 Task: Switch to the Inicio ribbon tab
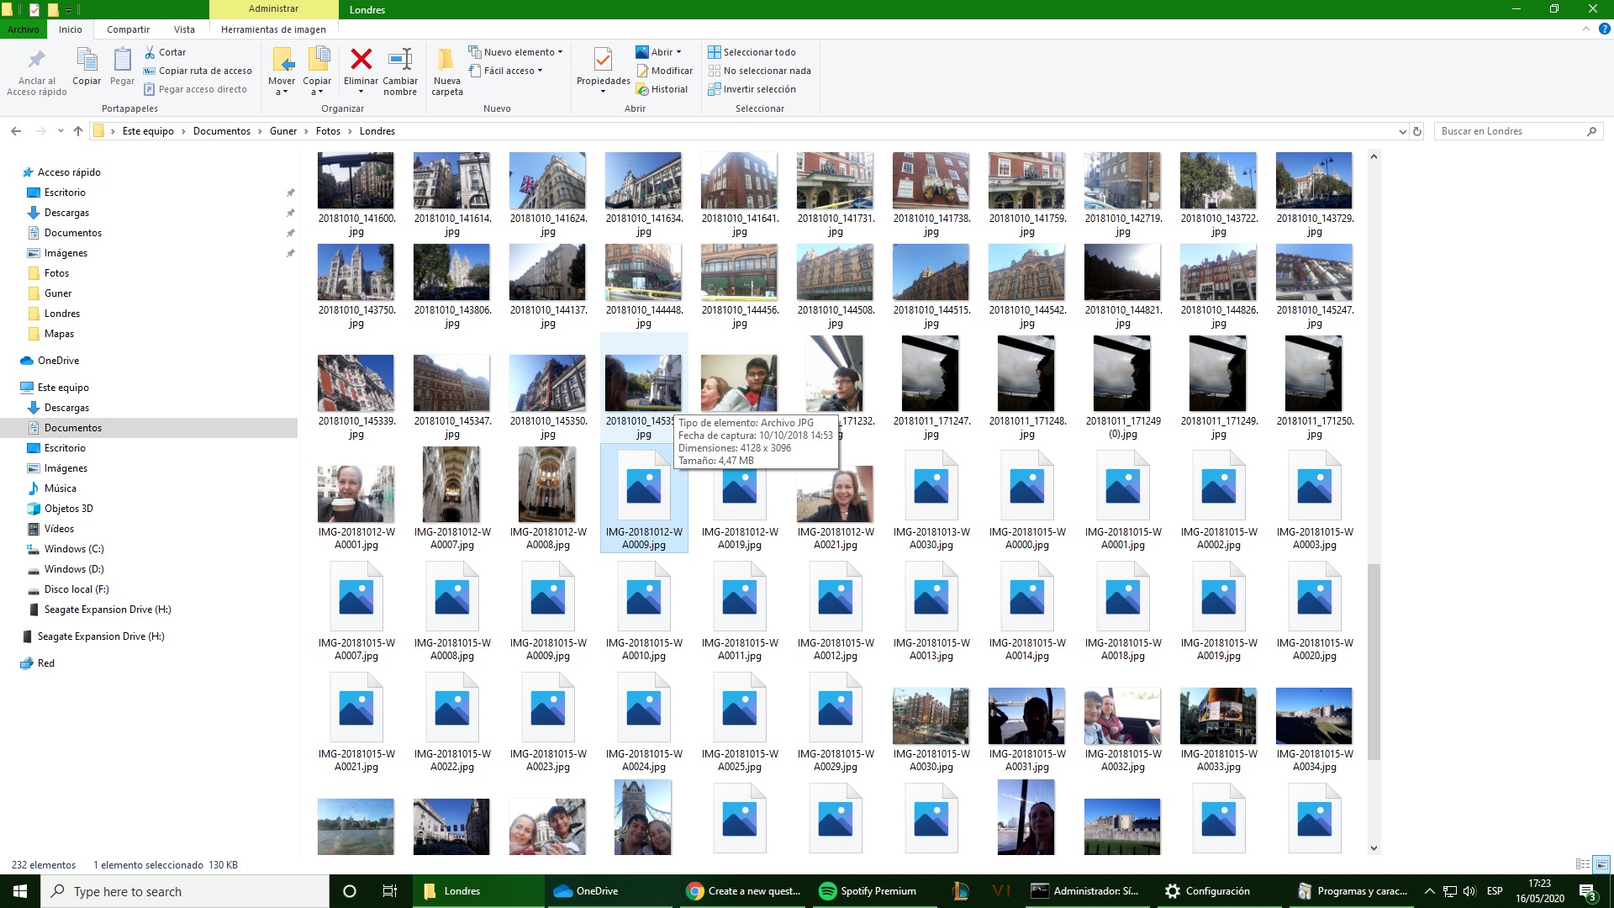pyautogui.click(x=71, y=29)
